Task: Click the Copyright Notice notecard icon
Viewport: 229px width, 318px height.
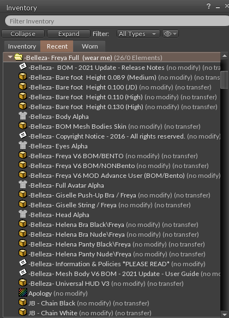Action: click(23, 135)
